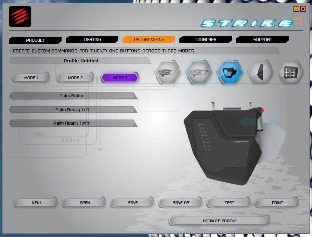Image resolution: width=312 pixels, height=237 pixels.
Task: Select the second keyboard module hexagon icon
Action: 198,72
